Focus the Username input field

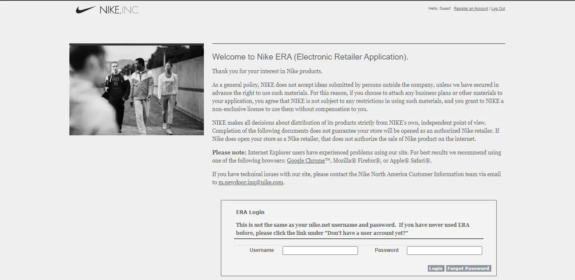coord(320,251)
